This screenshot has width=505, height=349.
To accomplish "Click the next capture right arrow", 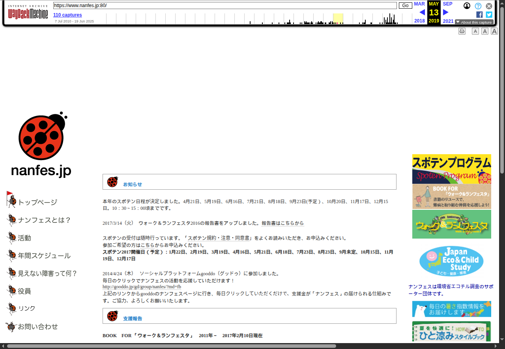I will [446, 12].
